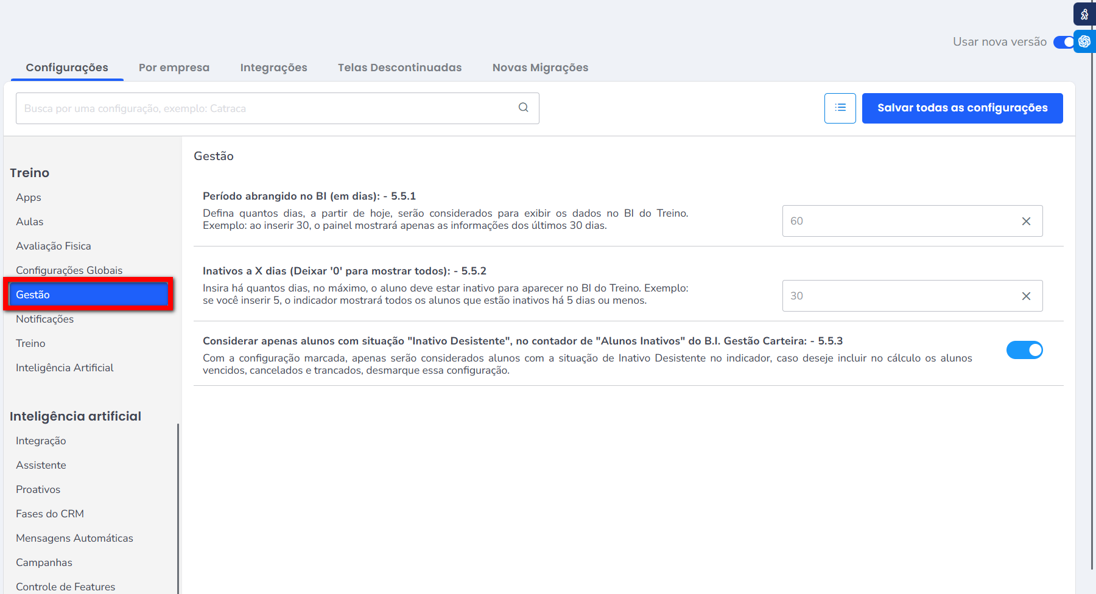Select Notificações in the Treino sidebar
The image size is (1096, 594).
(x=45, y=319)
